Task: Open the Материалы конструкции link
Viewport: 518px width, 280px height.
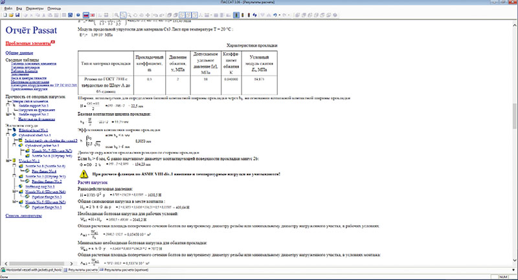Action: [30, 81]
